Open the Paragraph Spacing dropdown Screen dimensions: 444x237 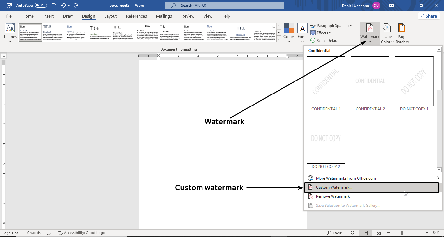(332, 25)
